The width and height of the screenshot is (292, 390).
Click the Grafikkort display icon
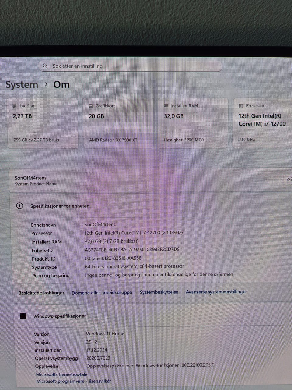pos(91,106)
